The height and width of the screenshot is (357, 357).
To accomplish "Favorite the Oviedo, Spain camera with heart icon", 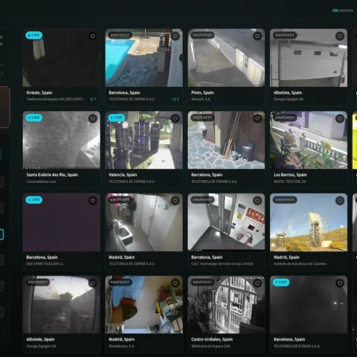I will point(93,36).
